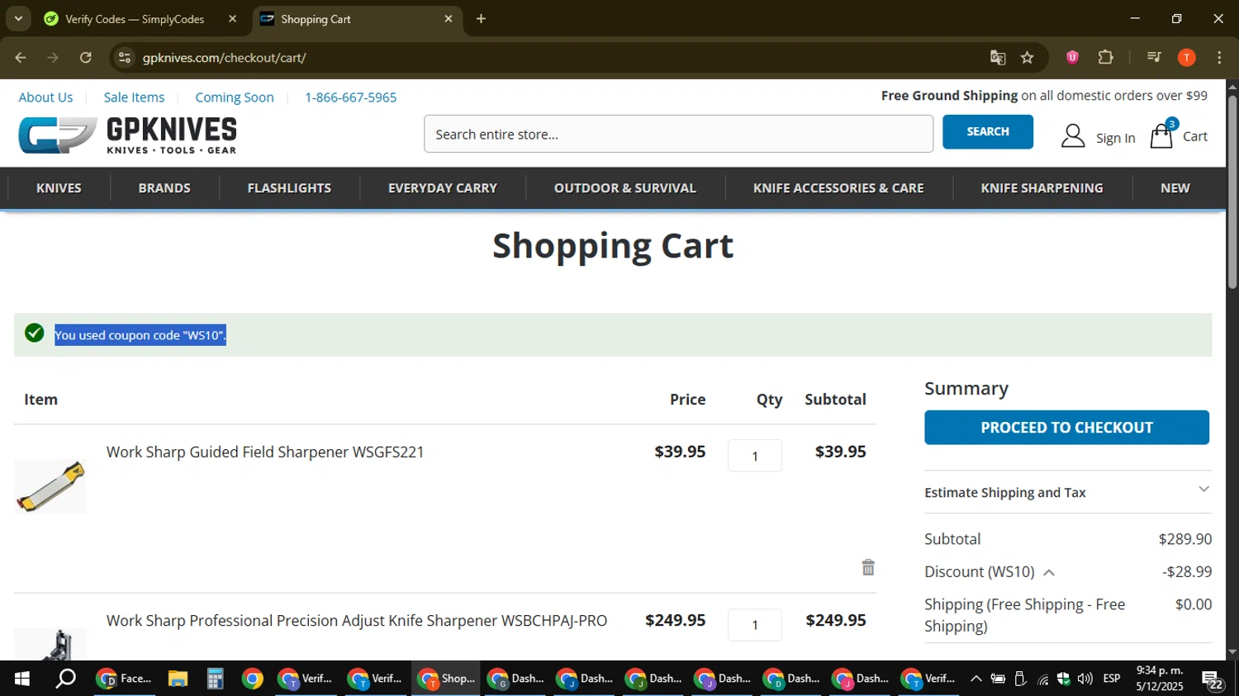The height and width of the screenshot is (696, 1239).
Task: Click the Sign In text link
Action: coord(1115,138)
